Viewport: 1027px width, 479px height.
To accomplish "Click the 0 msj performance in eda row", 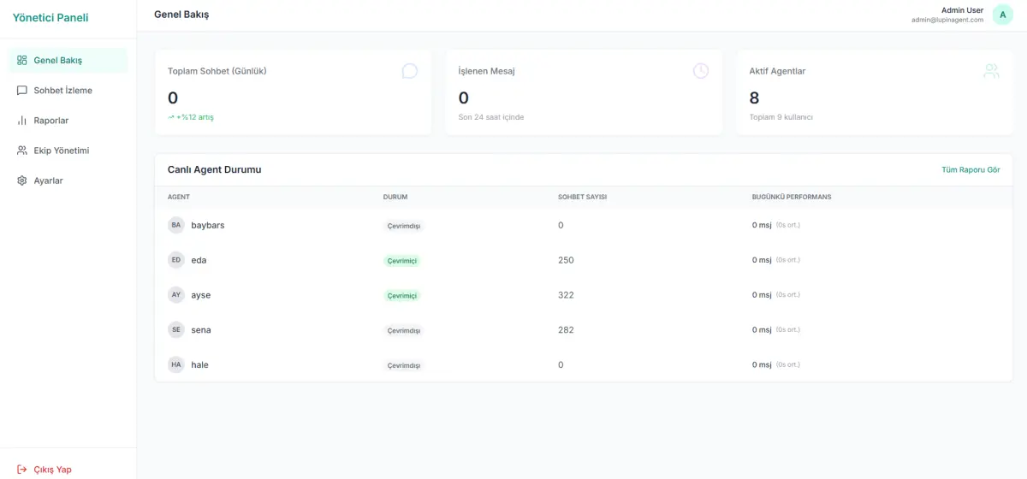I will click(762, 260).
